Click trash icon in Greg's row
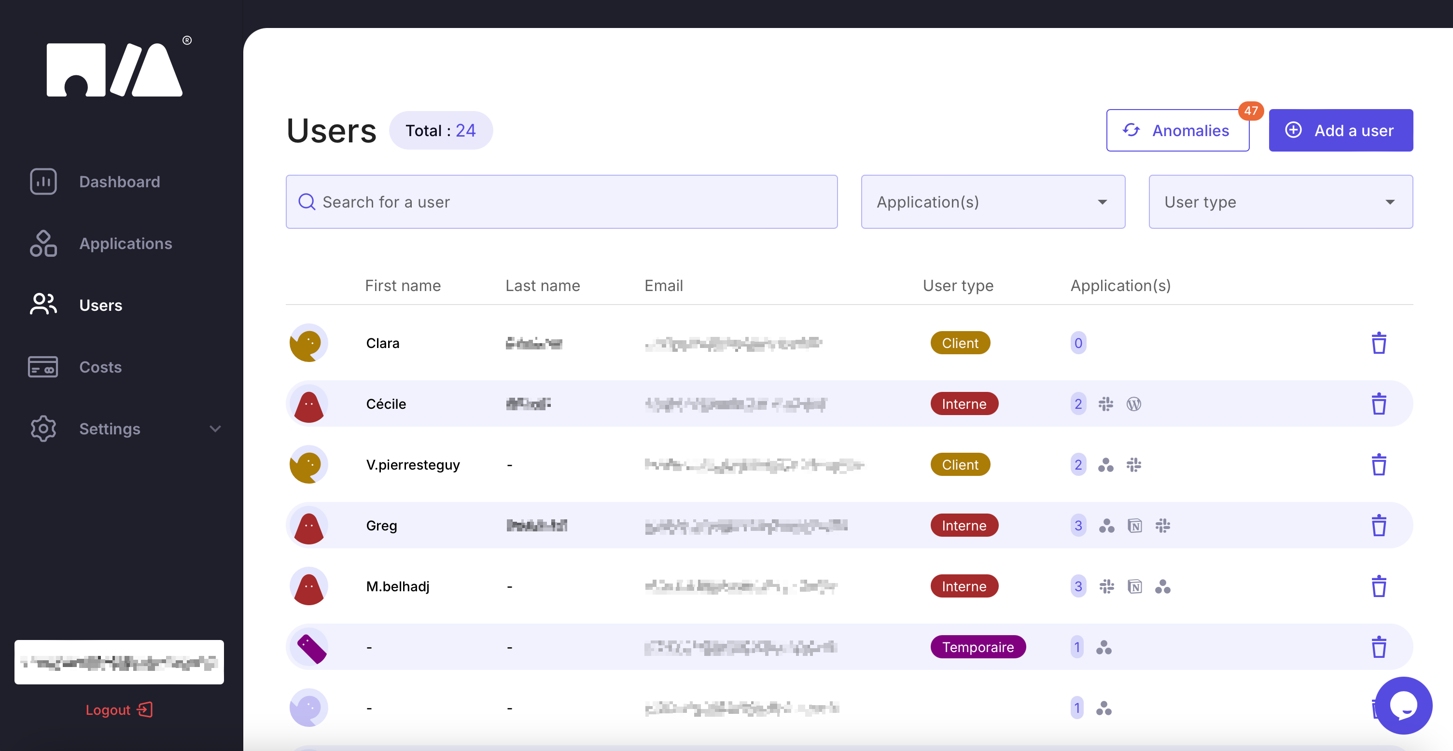Screen dimensions: 1453x751 pyautogui.click(x=1378, y=526)
